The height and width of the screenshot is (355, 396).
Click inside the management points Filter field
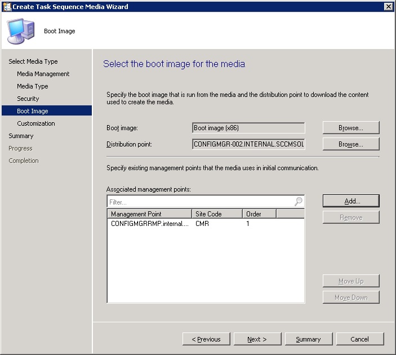(200, 201)
